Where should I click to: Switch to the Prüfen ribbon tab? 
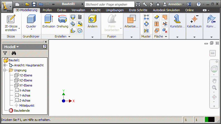point(47,10)
